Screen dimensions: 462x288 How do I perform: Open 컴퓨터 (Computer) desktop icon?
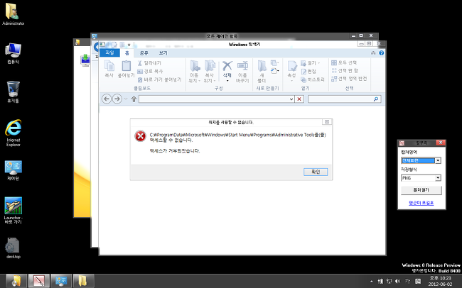14,53
